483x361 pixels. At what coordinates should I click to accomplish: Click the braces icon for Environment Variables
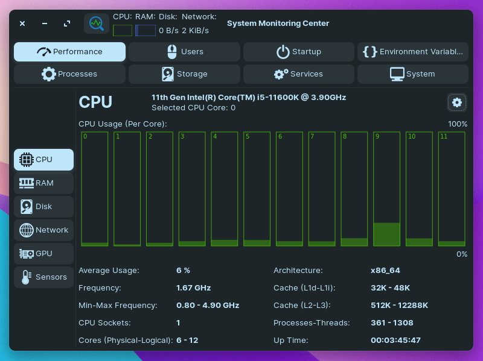[371, 51]
